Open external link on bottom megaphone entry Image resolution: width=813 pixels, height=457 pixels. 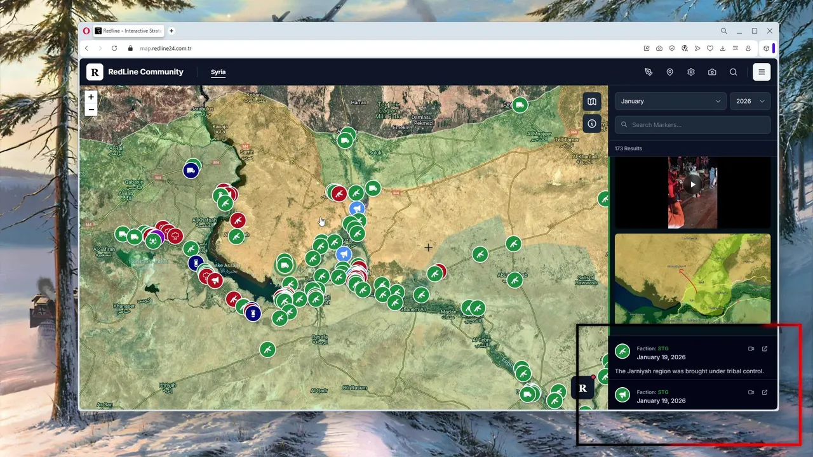tap(765, 392)
